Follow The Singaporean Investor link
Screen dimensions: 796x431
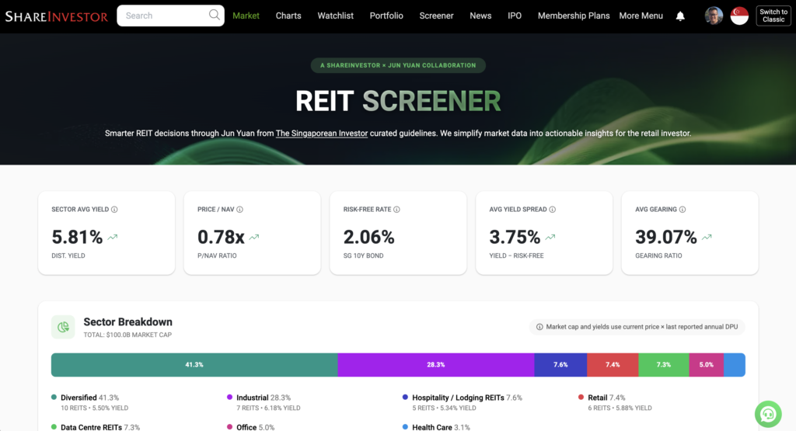[x=322, y=134]
